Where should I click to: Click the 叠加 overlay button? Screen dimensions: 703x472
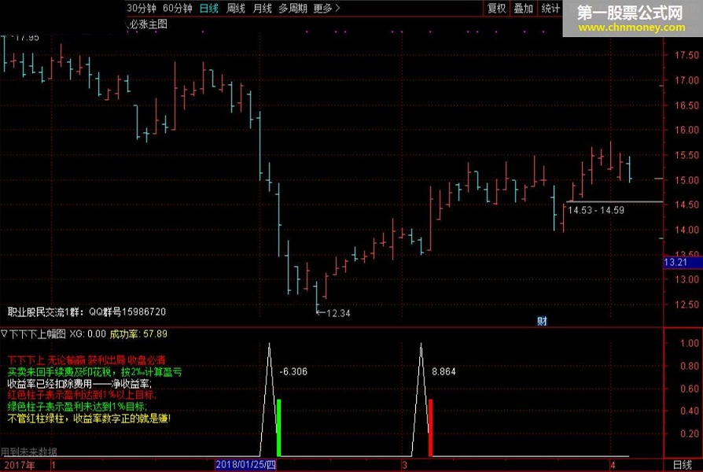(x=523, y=8)
